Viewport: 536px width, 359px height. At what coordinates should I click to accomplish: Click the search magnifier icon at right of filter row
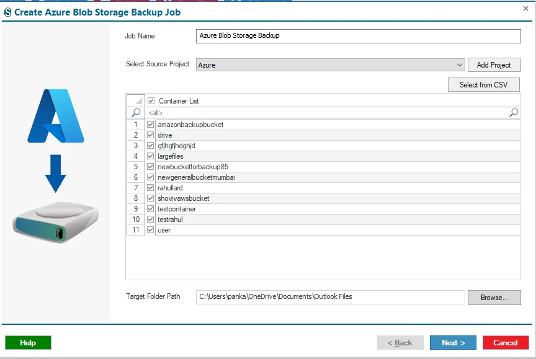[514, 112]
